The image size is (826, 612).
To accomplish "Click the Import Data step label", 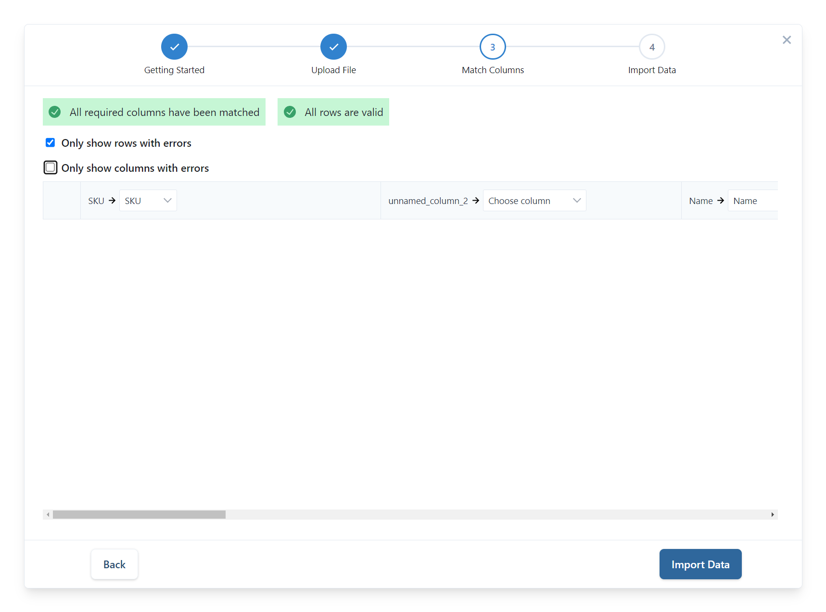I will coord(652,70).
